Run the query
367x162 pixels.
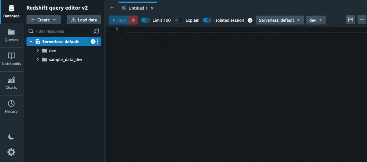click(x=119, y=20)
